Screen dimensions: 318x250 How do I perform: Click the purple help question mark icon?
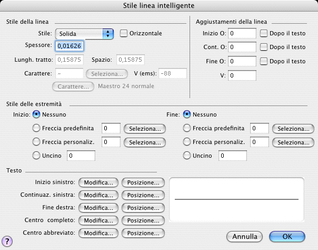click(x=8, y=242)
